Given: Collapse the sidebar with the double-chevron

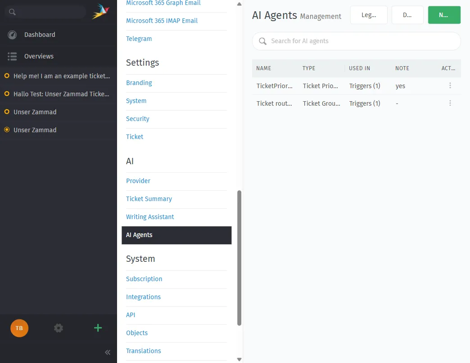Looking at the screenshot, I should 108,352.
